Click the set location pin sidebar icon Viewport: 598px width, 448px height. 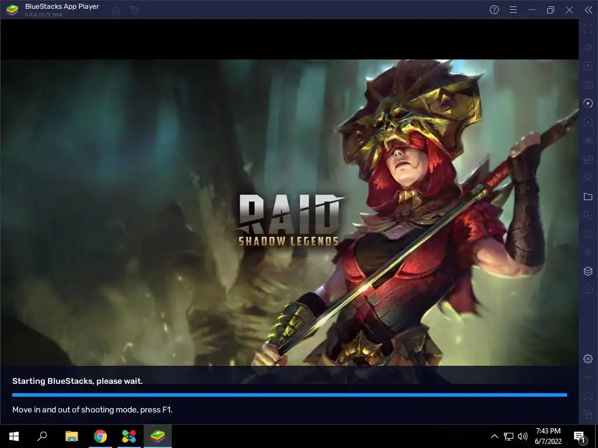(588, 253)
